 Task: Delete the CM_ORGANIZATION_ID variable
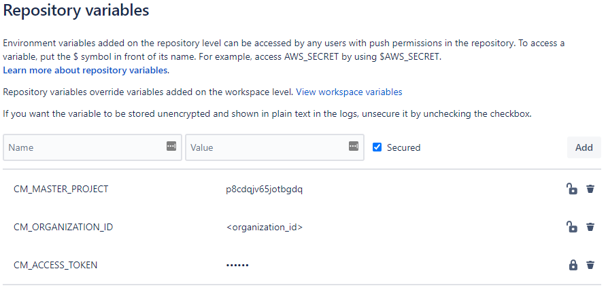tap(590, 227)
